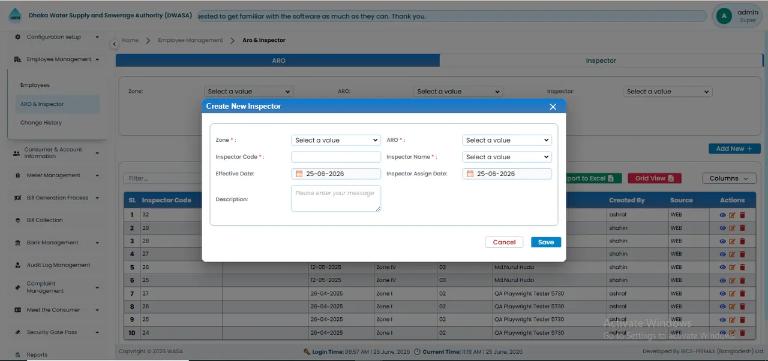The height and width of the screenshot is (361, 768).
Task: Open the ARO filter dropdown behind dialog
Action: pos(458,92)
